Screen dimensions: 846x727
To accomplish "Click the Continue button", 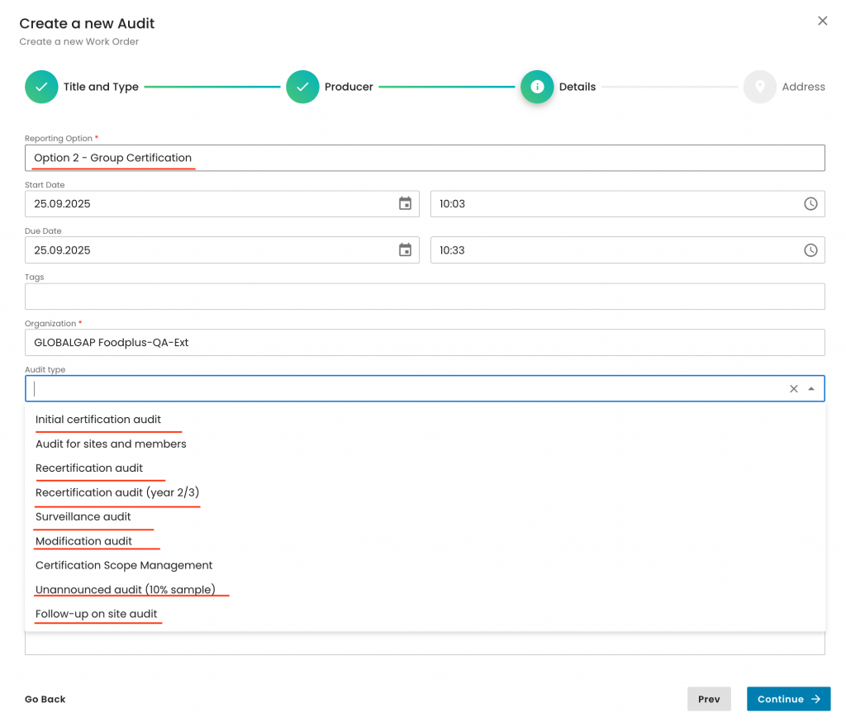I will (788, 699).
